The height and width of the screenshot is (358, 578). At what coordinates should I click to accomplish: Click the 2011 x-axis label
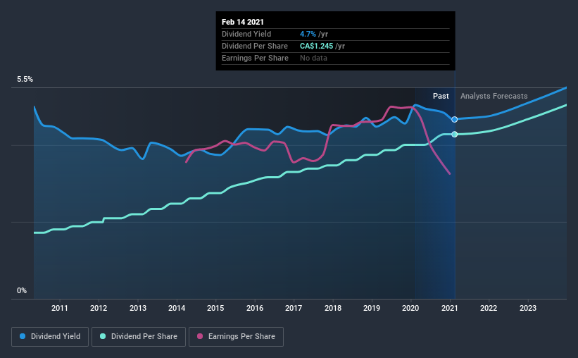click(60, 308)
